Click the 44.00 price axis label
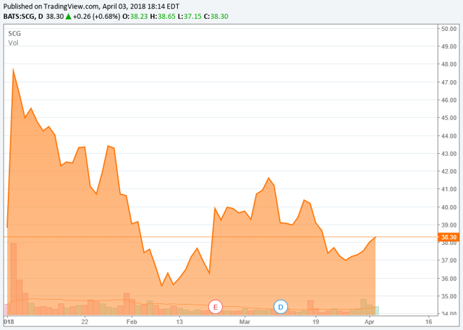 449,136
